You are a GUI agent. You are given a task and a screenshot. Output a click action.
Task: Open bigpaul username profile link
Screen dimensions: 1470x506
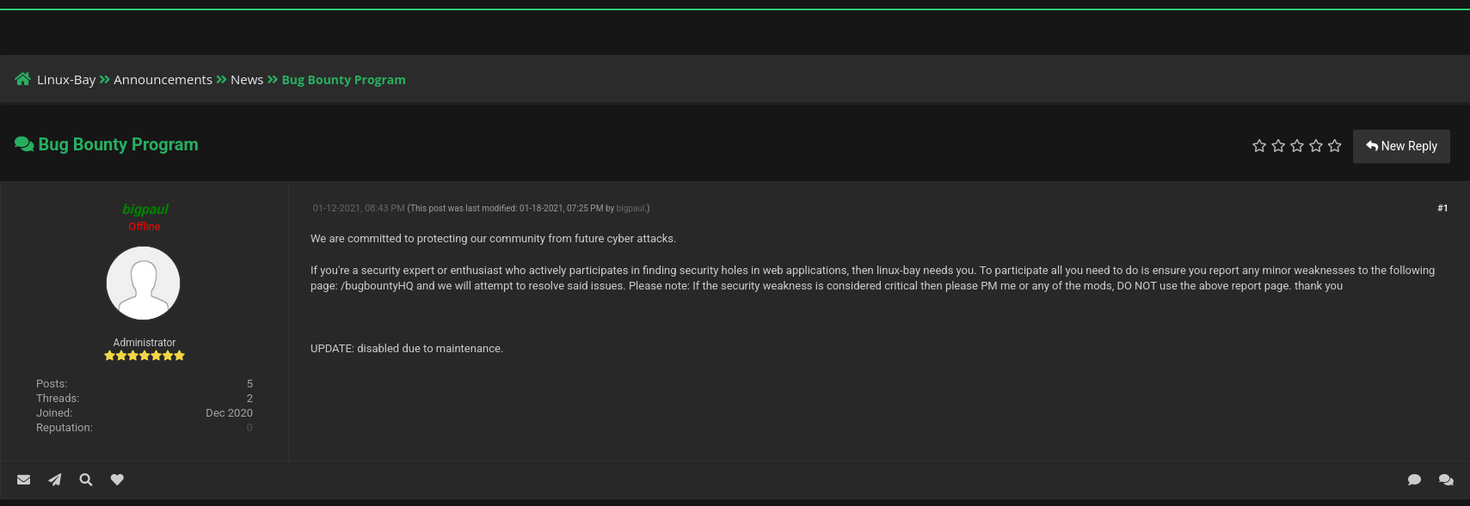[x=145, y=210]
